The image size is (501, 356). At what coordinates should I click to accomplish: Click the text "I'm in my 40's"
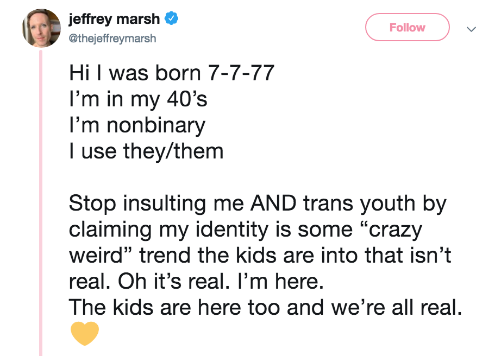coord(138,99)
